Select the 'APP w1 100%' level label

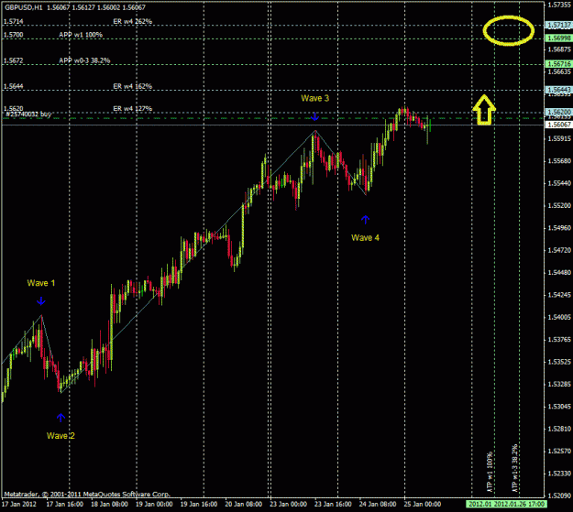pyautogui.click(x=81, y=35)
